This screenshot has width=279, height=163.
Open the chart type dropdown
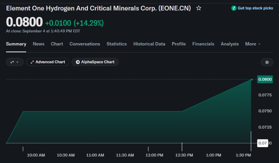15,62
